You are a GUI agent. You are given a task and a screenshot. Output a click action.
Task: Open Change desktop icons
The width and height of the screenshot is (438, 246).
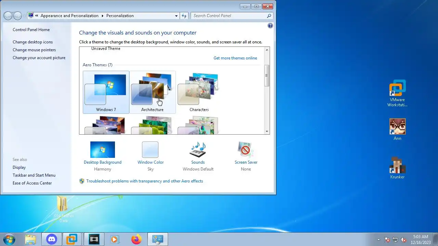pos(33,42)
